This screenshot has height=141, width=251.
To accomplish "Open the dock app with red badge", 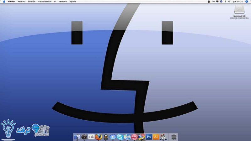I will pyautogui.click(x=142, y=137).
